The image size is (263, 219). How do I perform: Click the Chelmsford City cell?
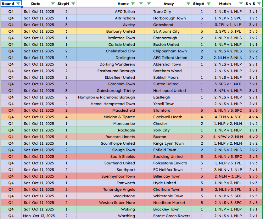pos(106,51)
